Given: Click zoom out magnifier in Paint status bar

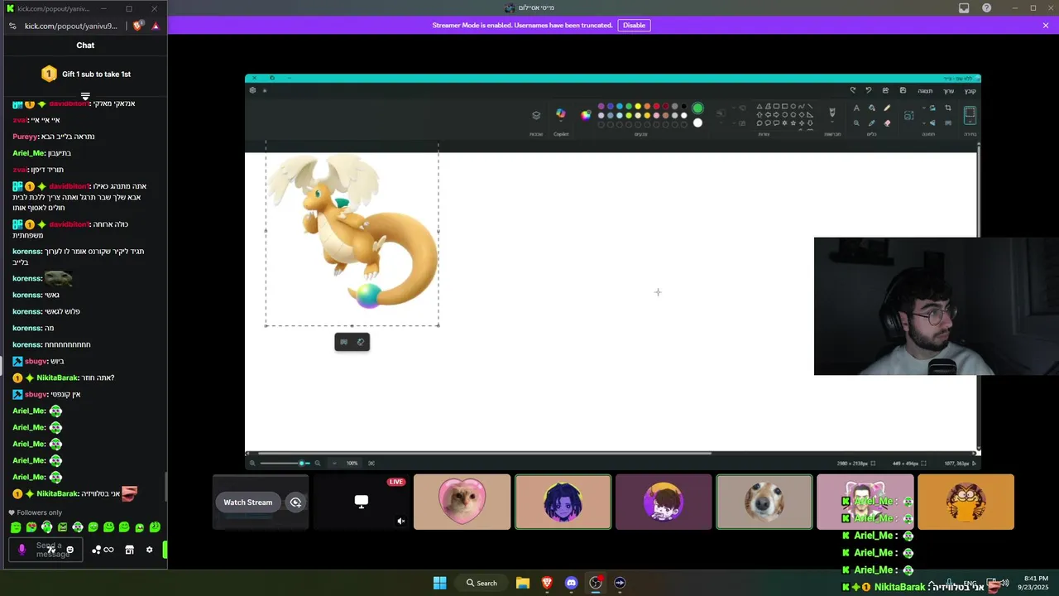Looking at the screenshot, I should click(318, 463).
